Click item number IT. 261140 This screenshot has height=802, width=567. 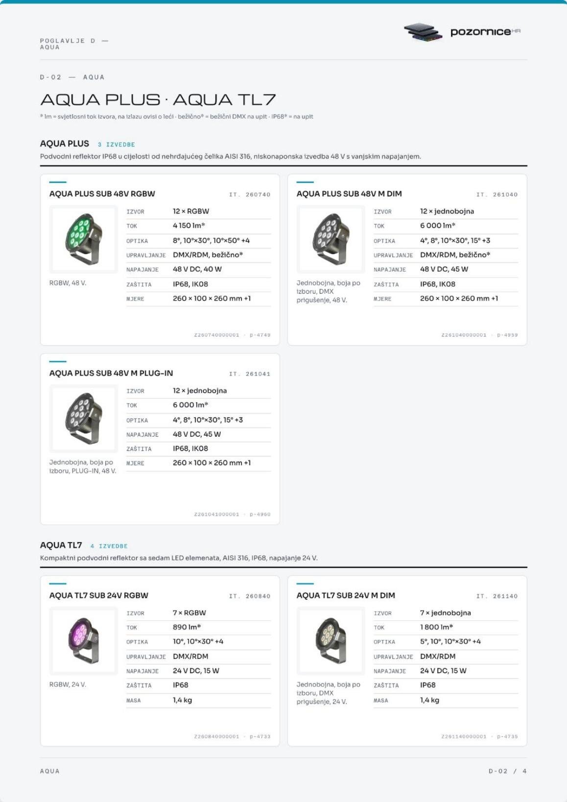tap(497, 596)
